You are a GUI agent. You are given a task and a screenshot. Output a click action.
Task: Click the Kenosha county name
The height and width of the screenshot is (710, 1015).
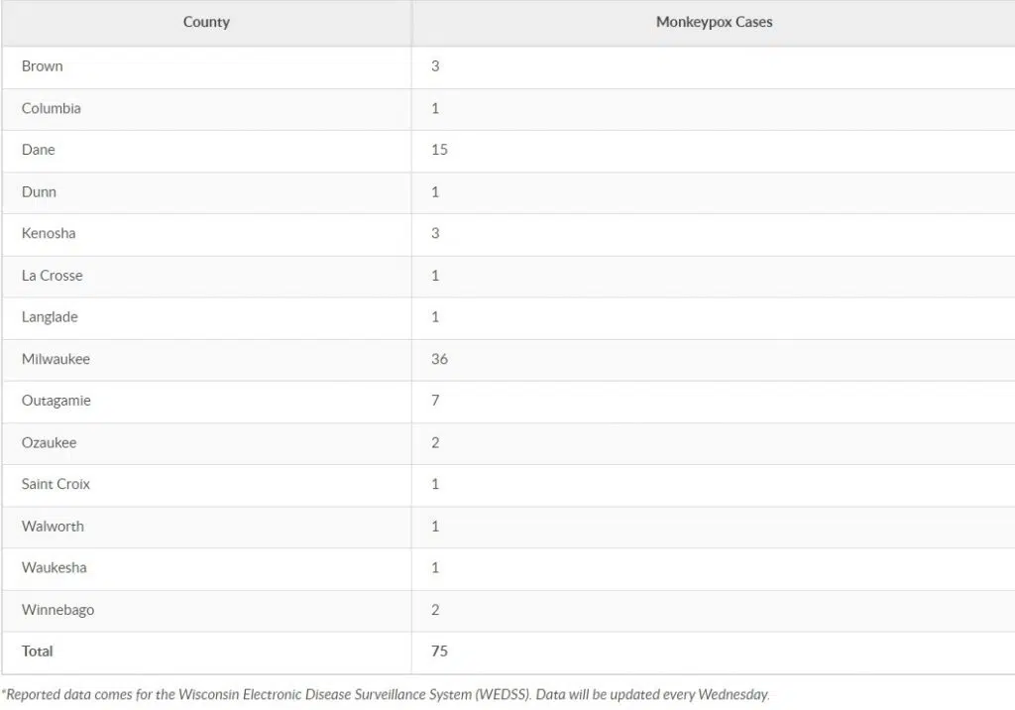(49, 233)
